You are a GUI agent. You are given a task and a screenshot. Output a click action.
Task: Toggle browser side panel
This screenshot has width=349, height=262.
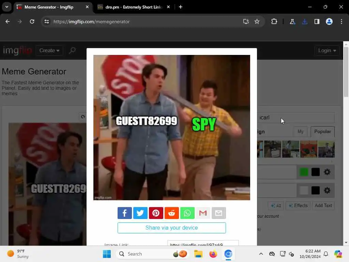[317, 21]
